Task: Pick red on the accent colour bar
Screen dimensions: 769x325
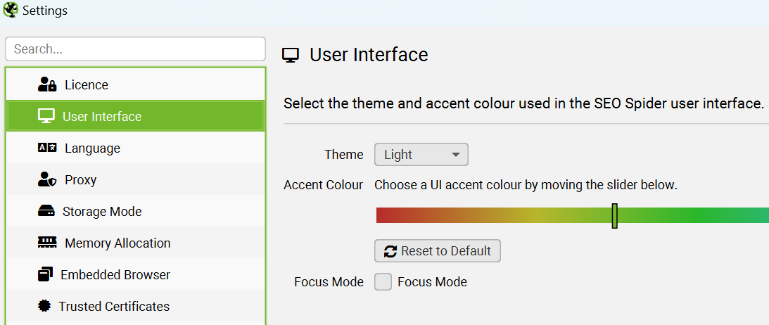Action: [383, 216]
